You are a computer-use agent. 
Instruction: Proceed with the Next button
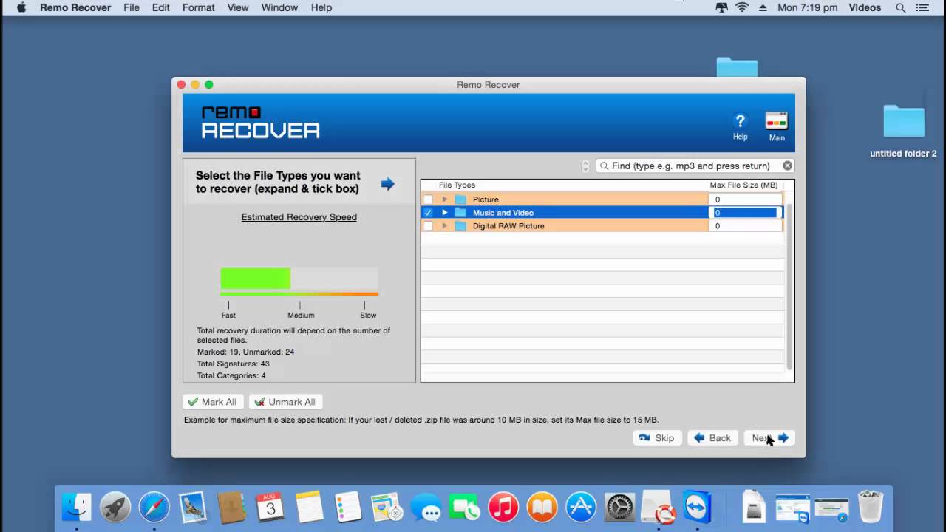point(769,438)
